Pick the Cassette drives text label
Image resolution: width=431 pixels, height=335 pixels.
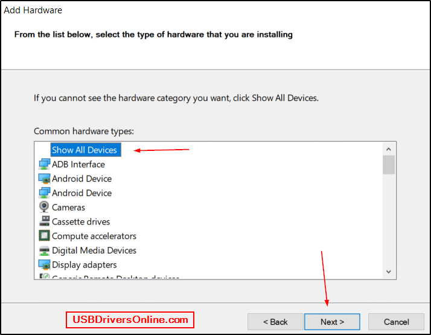point(81,222)
